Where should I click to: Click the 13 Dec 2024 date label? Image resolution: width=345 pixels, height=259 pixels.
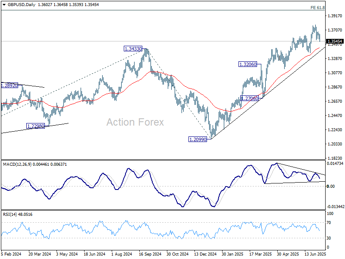(x=205, y=254)
